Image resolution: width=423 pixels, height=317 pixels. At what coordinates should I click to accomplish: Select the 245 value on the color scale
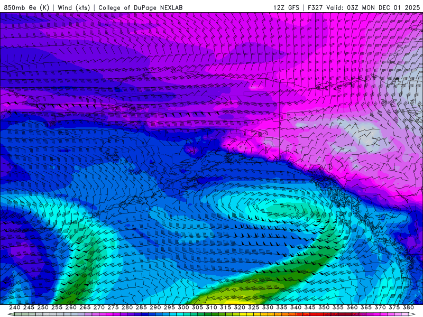[29, 307]
